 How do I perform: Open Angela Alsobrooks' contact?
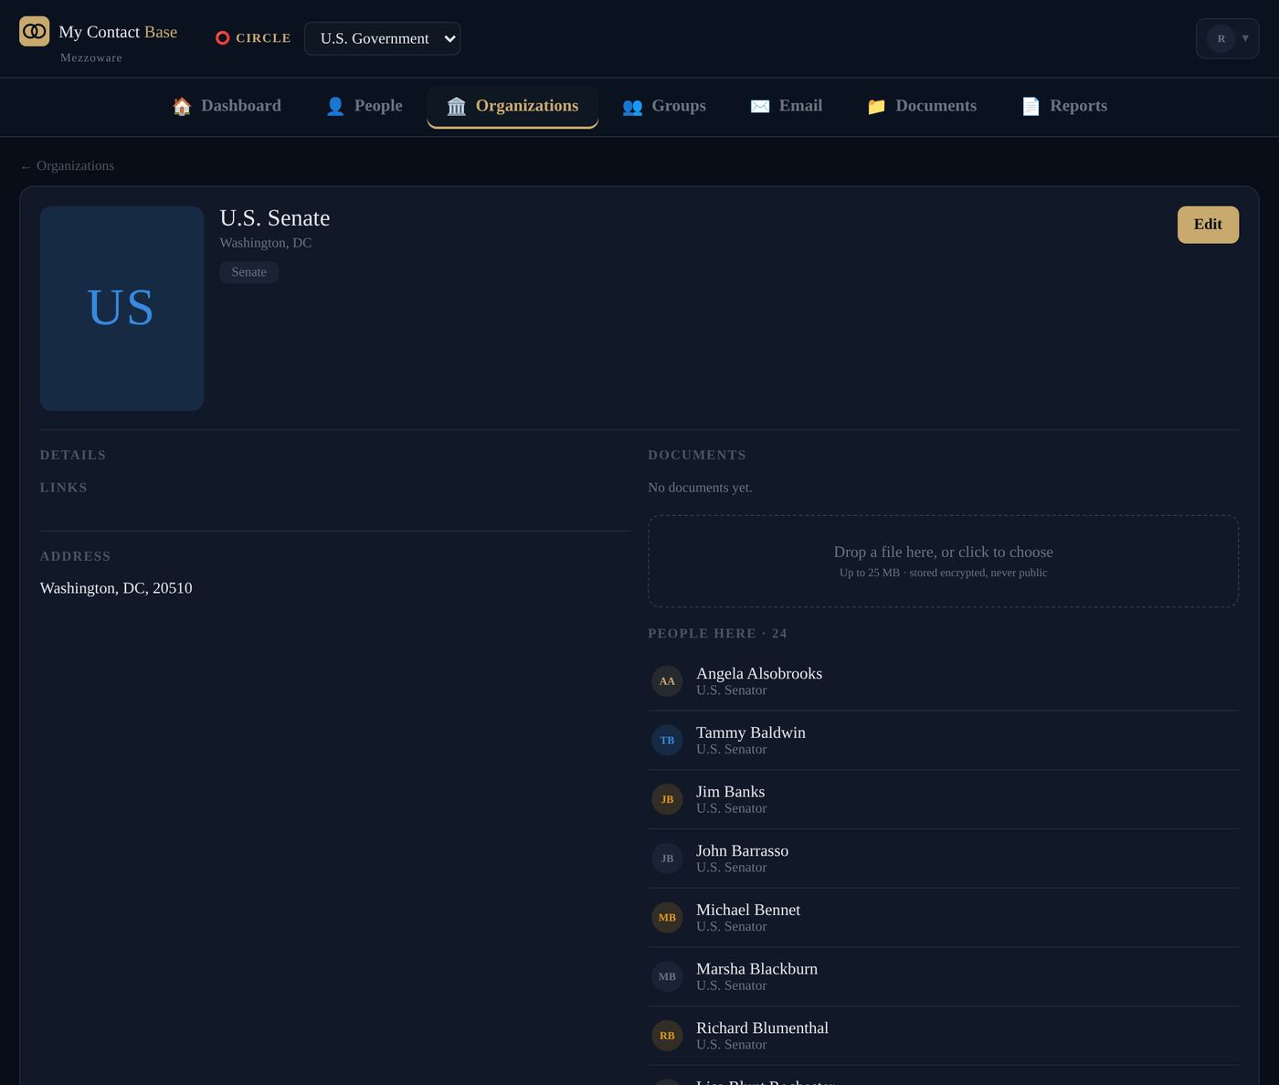pyautogui.click(x=943, y=681)
